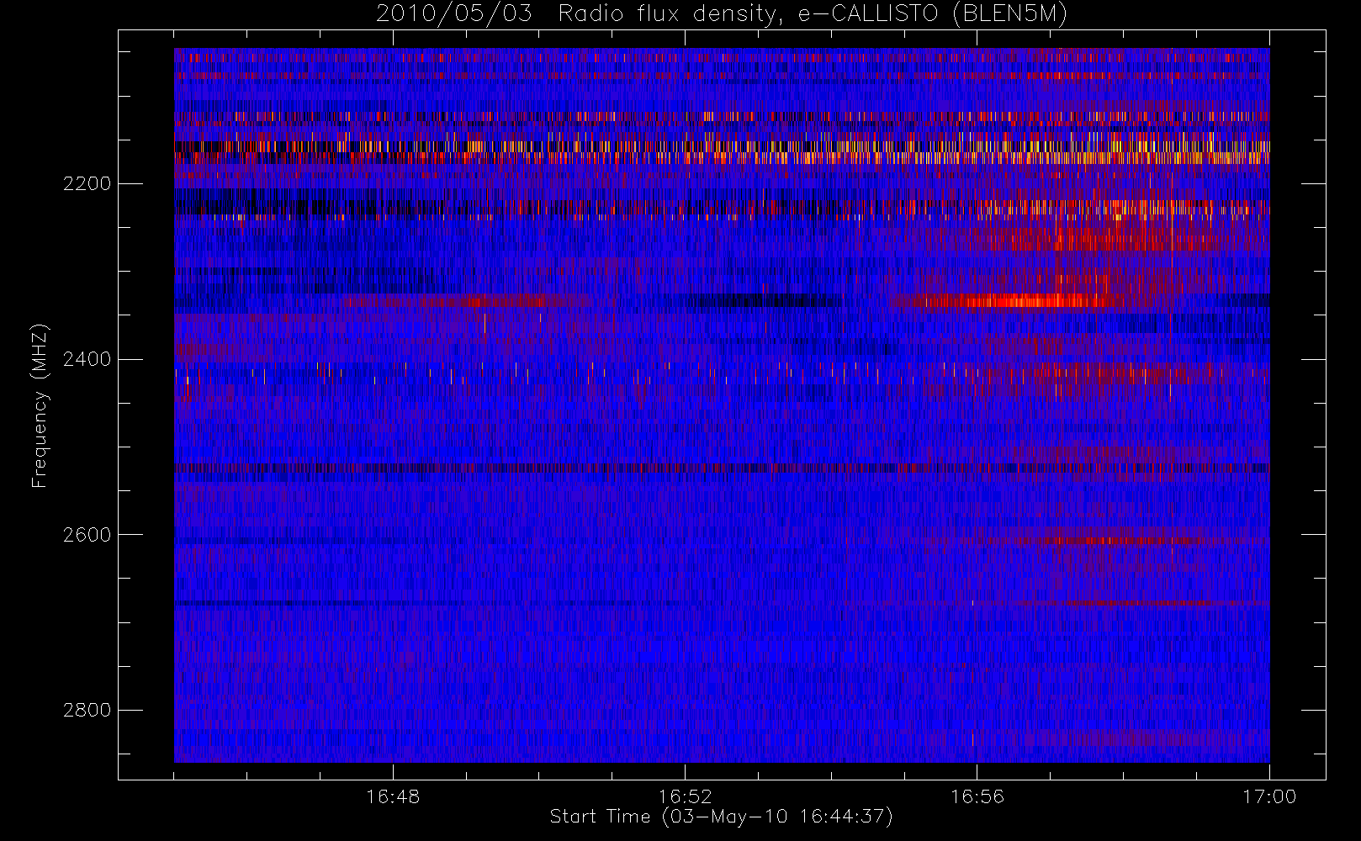The width and height of the screenshot is (1361, 841).
Task: Select the 2200 frequency axis label
Action: point(87,184)
